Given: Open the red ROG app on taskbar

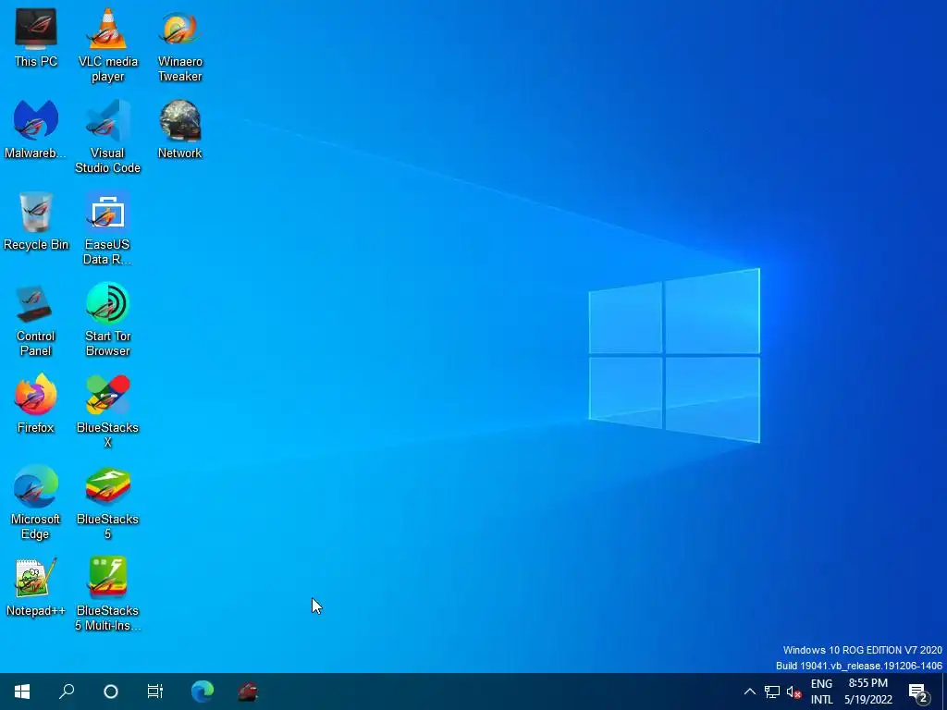Looking at the screenshot, I should (x=248, y=692).
